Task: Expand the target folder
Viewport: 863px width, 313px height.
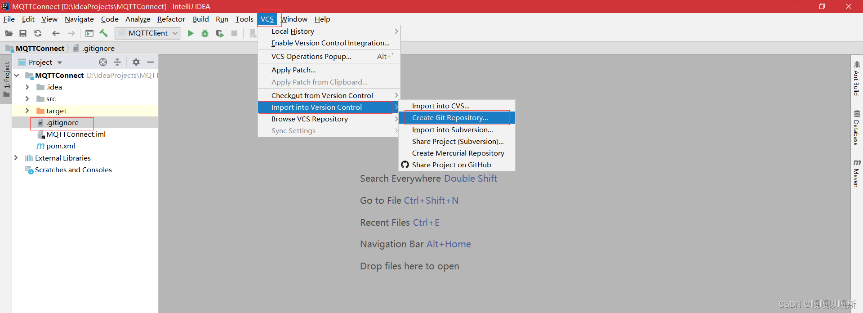Action: tap(27, 111)
